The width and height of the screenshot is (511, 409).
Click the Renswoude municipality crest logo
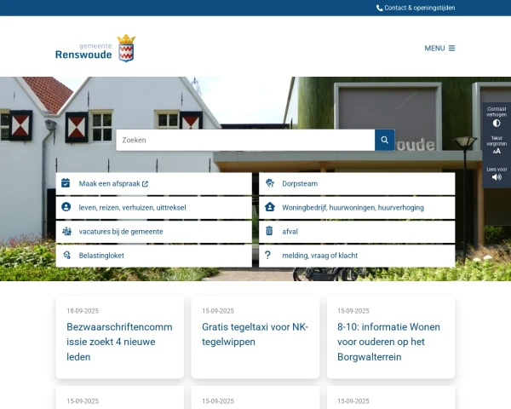126,49
